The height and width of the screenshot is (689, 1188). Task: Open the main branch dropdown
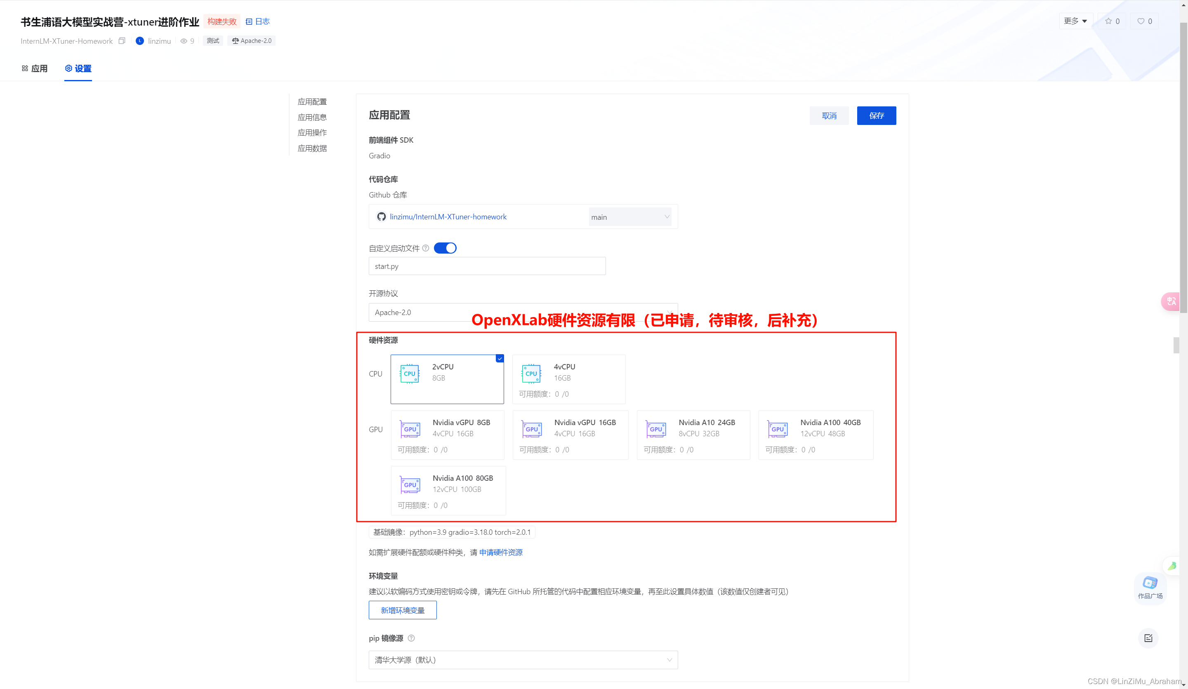[x=630, y=217]
